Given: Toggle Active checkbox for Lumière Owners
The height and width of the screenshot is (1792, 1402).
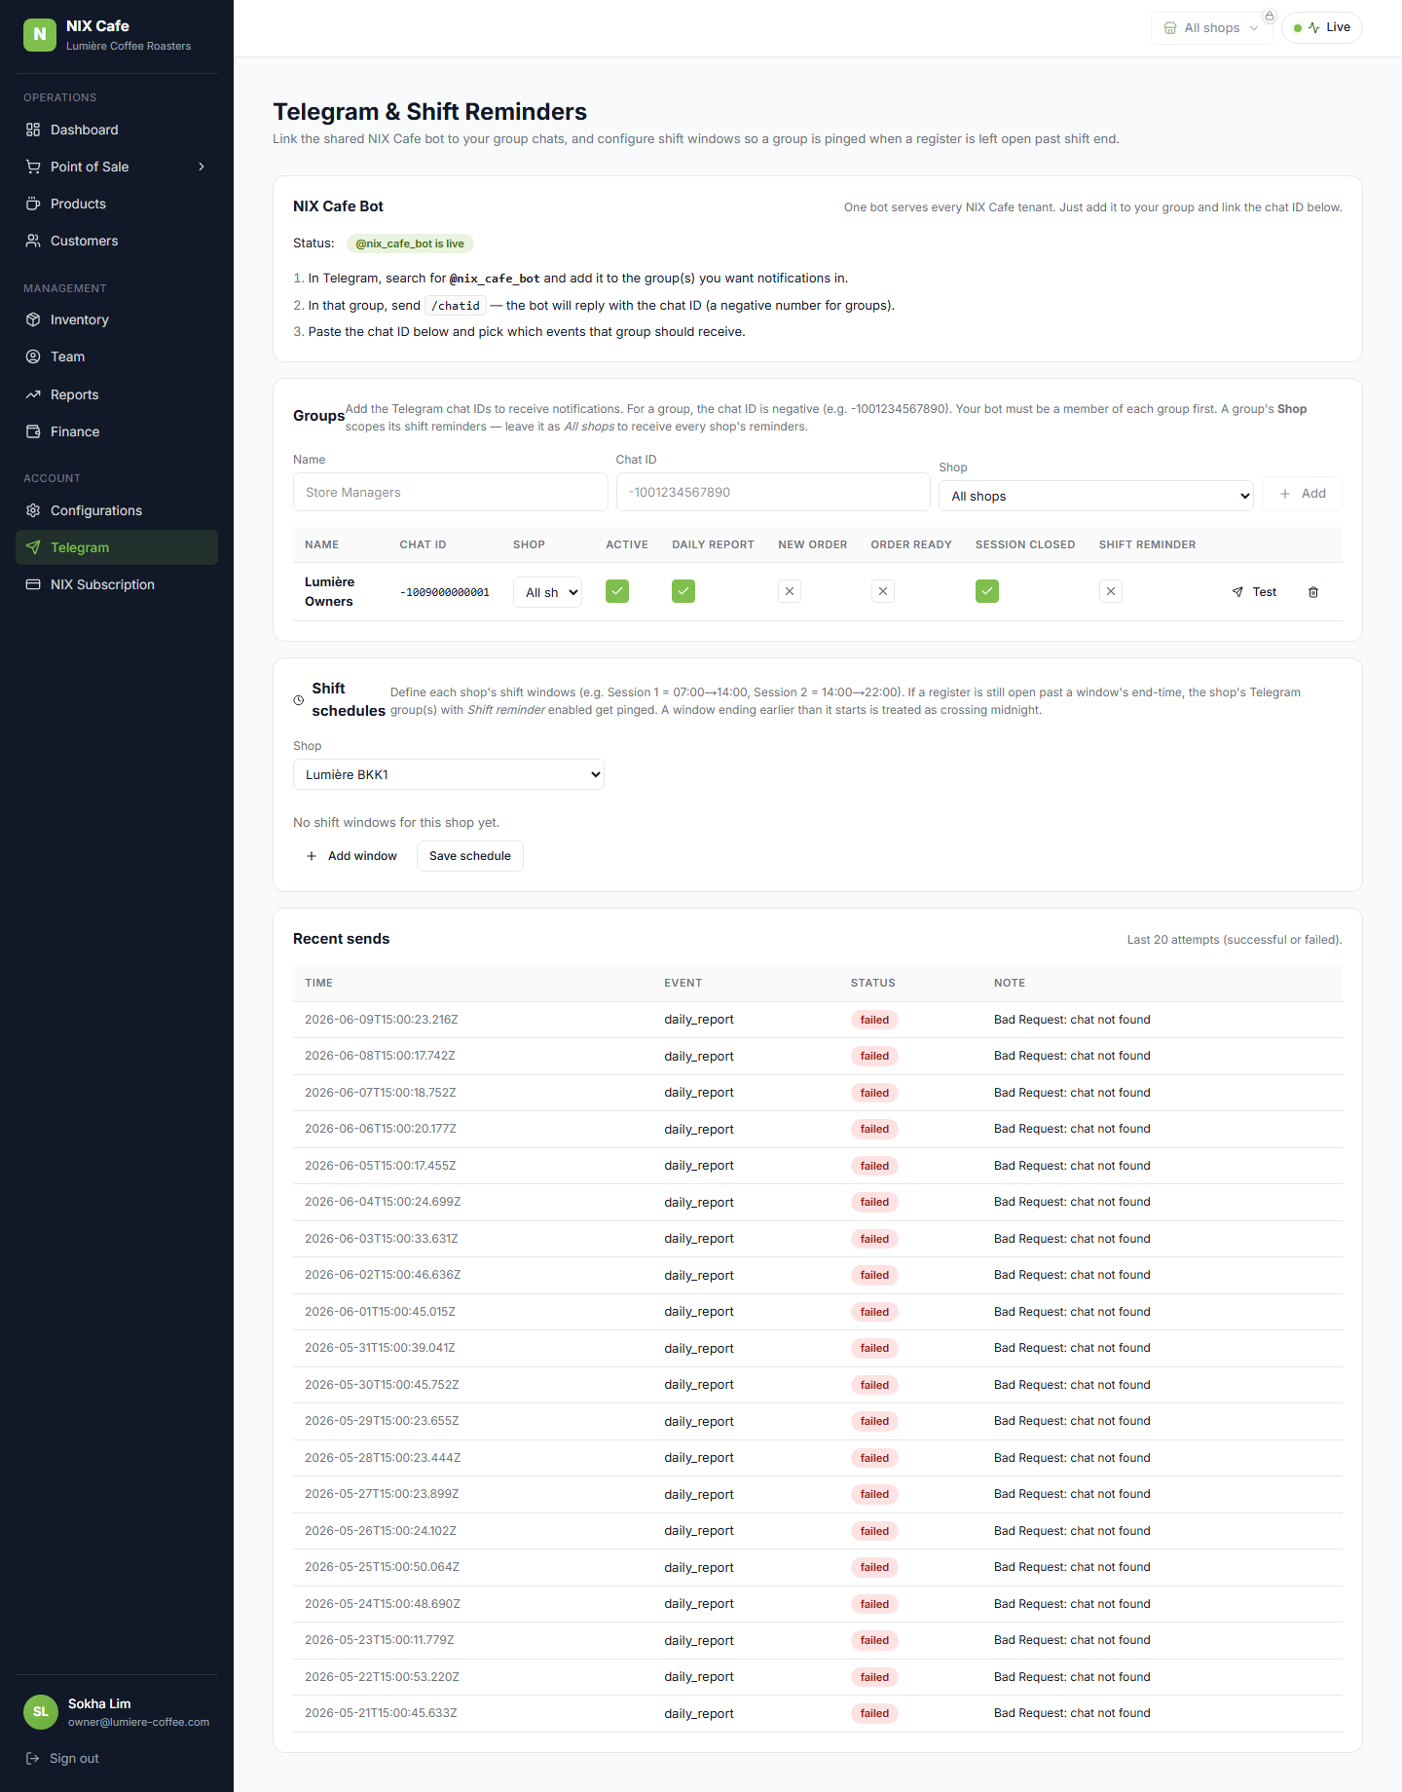Looking at the screenshot, I should click(x=617, y=591).
